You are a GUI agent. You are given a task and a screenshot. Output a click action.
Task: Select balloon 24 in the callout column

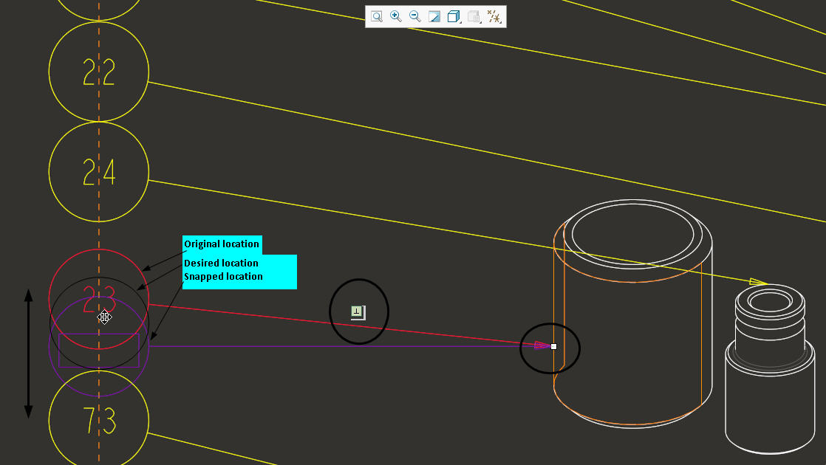point(98,171)
